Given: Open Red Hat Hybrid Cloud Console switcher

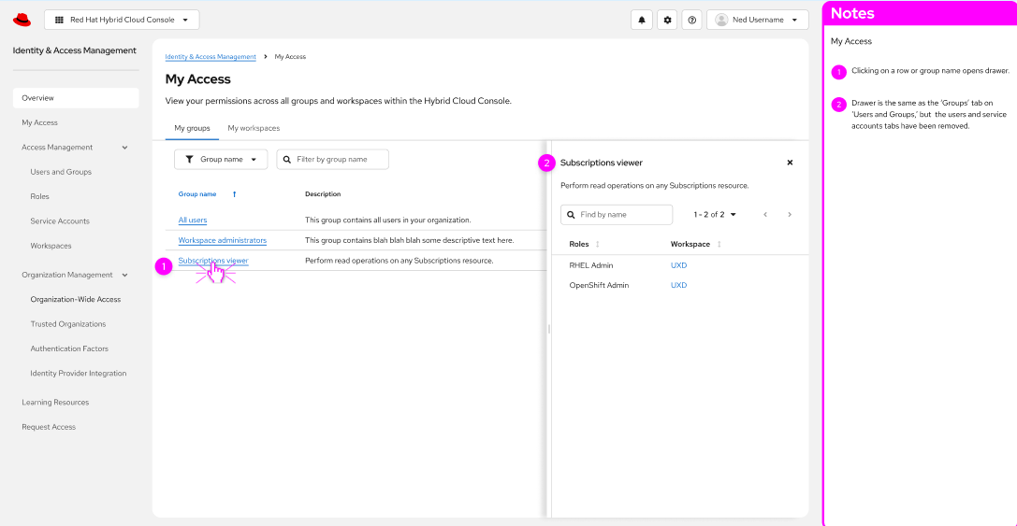Looking at the screenshot, I should (122, 20).
